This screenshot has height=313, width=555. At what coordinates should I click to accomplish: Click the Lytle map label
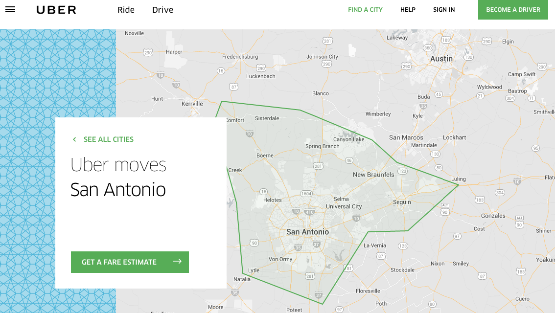point(254,270)
